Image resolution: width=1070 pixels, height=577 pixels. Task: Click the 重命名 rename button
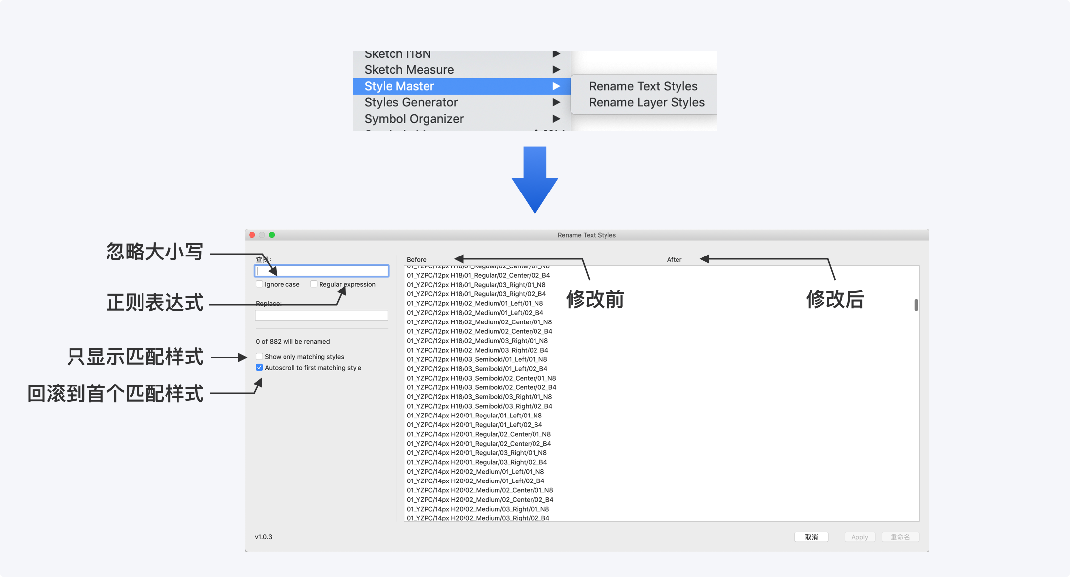pos(900,537)
